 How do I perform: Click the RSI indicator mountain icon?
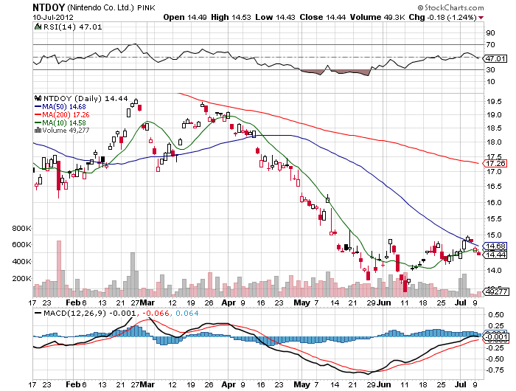pyautogui.click(x=38, y=27)
